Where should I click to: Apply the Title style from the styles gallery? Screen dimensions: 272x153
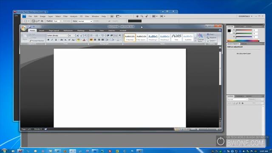pyautogui.click(x=176, y=38)
